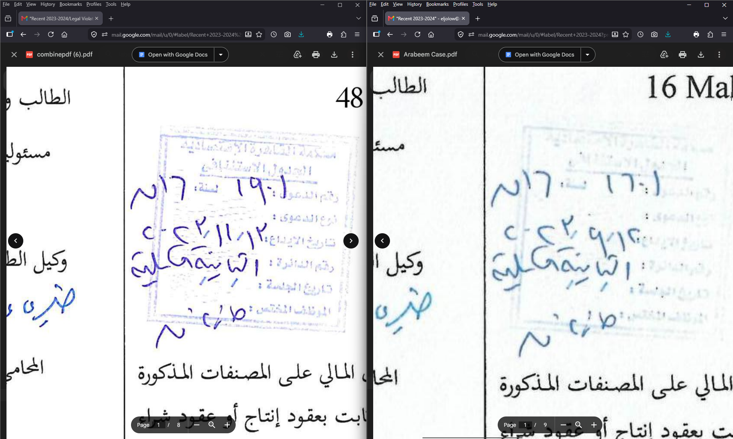
Task: Click the list all tabs chevron in right window
Action: (x=725, y=18)
